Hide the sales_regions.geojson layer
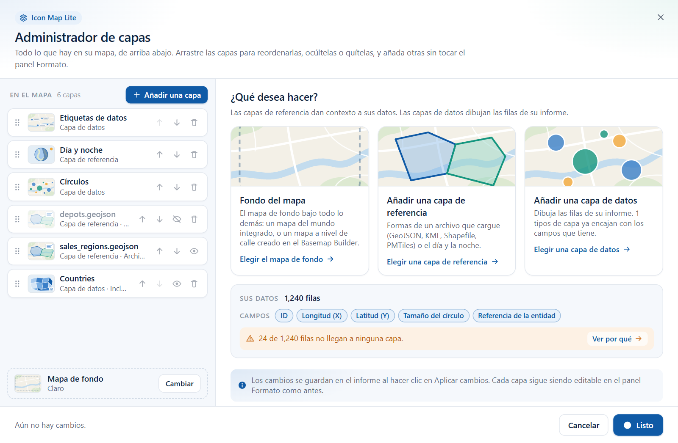 pos(194,251)
